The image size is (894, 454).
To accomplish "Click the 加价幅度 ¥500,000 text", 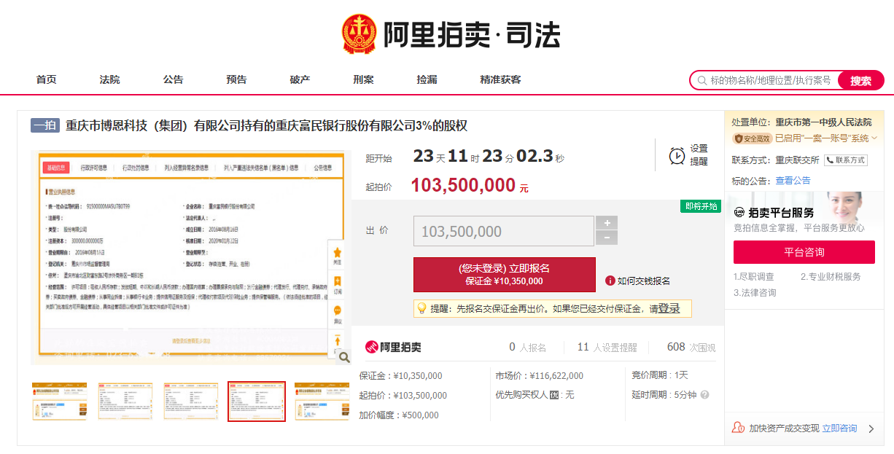I will tap(400, 415).
